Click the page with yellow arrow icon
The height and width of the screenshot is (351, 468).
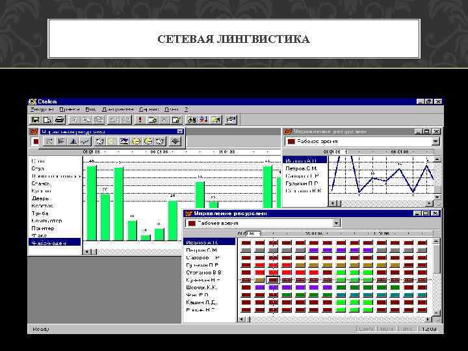pos(151,120)
